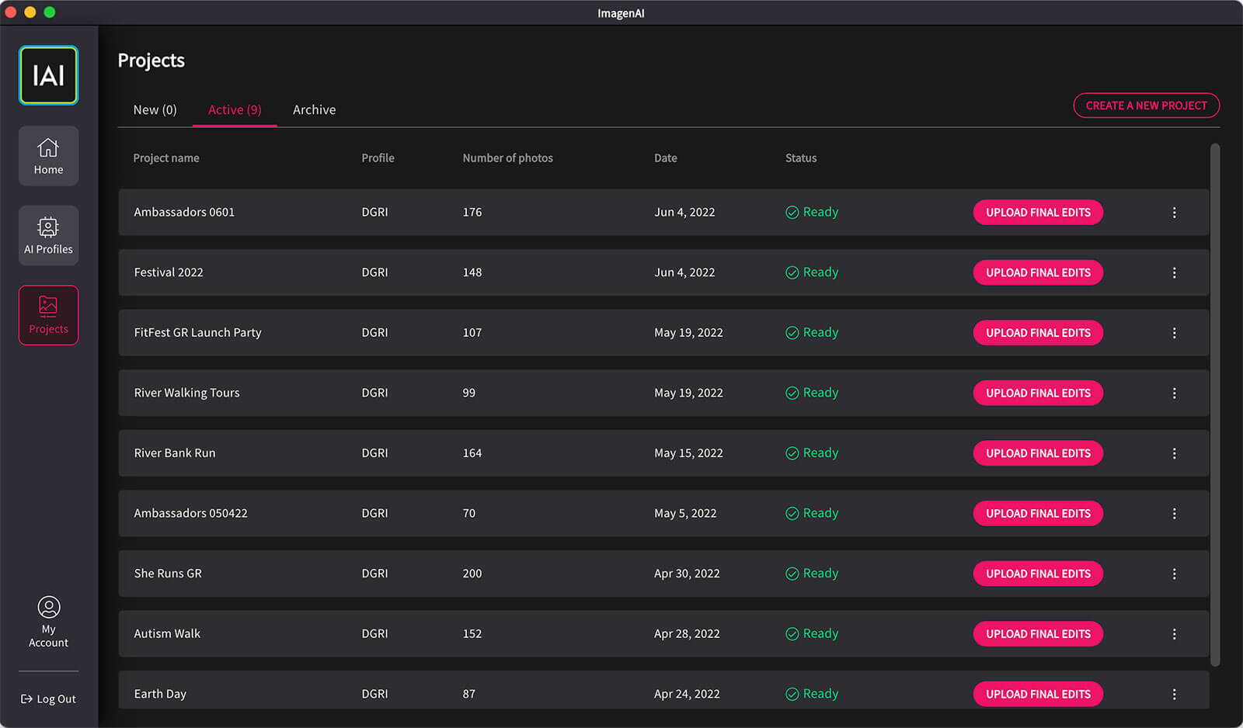This screenshot has height=728, width=1243.
Task: Click the ImagenAI logo icon
Action: click(x=48, y=75)
